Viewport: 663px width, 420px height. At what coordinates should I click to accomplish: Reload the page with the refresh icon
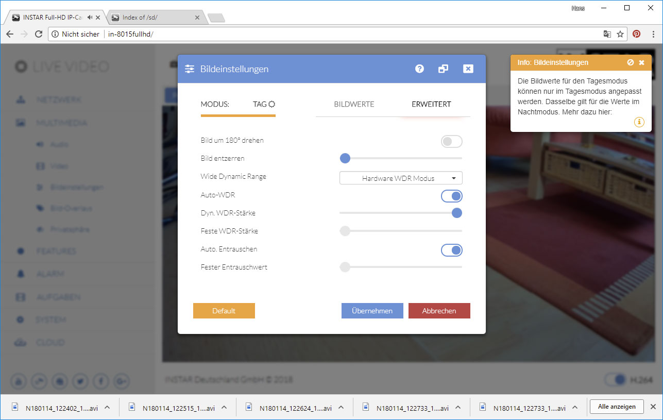coord(38,34)
